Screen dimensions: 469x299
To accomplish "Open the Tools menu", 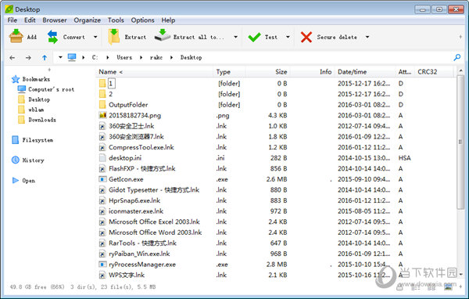I will click(x=116, y=20).
